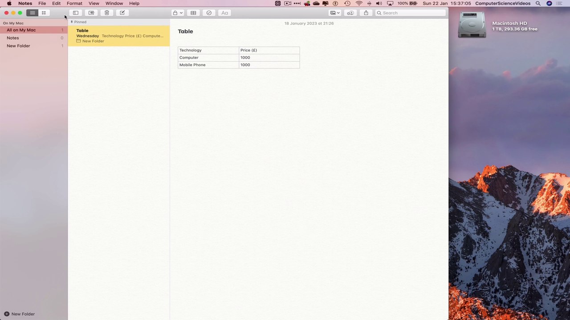Click the note title Table
The height and width of the screenshot is (320, 570).
pyautogui.click(x=185, y=31)
